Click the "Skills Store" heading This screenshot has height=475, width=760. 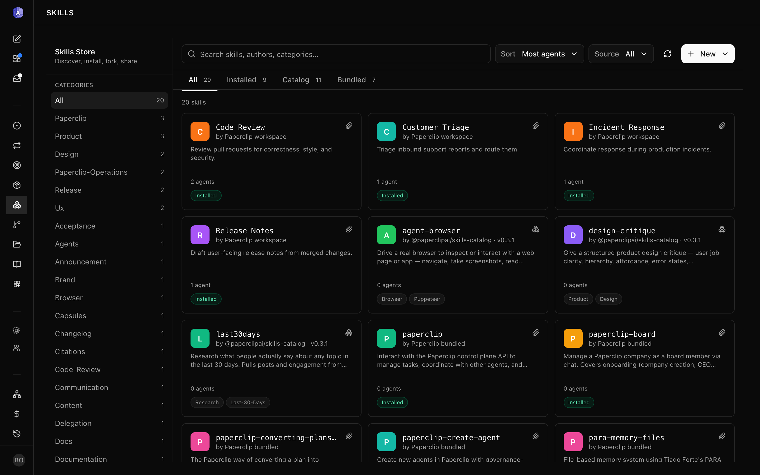click(75, 52)
